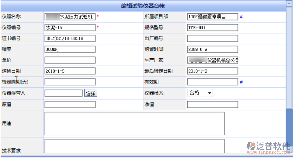Click the # icon beside 所属项目部 field
Image resolution: width=294 pixels, height=158 pixels.
(241, 17)
